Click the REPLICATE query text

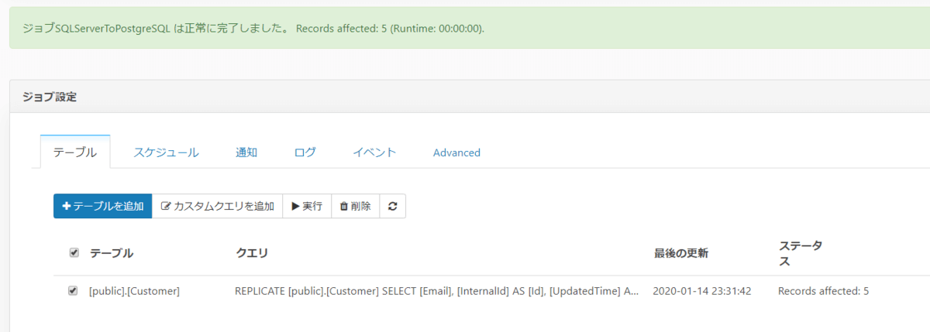(x=437, y=292)
